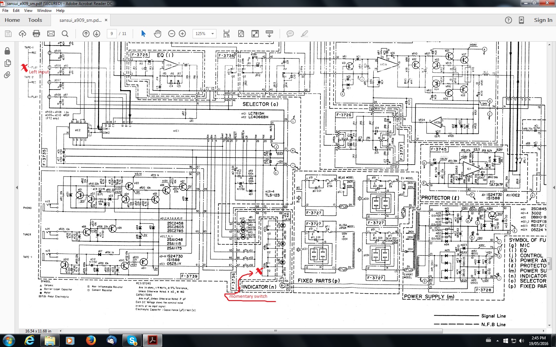Expand the left navigation pane arrow

pos(17,187)
